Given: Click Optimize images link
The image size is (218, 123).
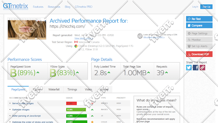Looking at the screenshot, I should tap(21, 110).
